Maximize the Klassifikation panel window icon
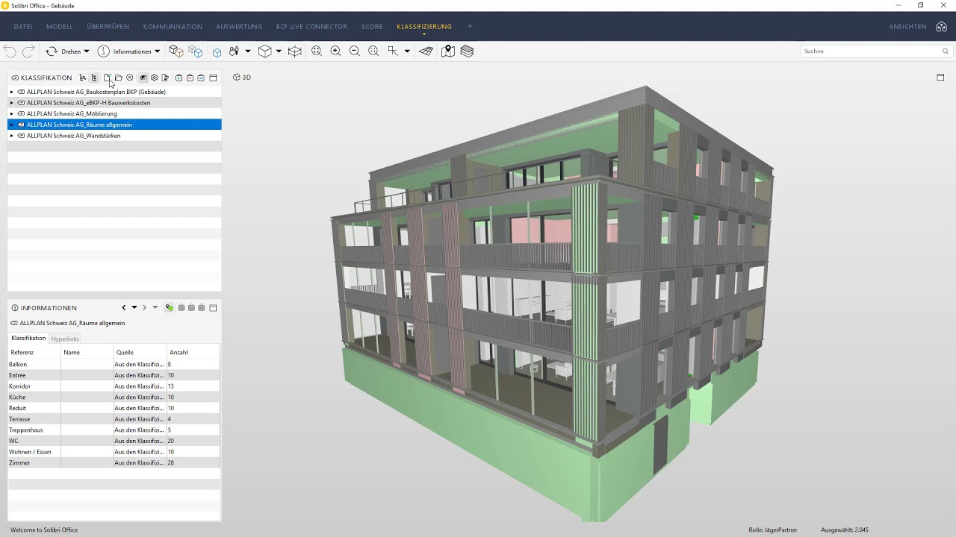 (x=213, y=78)
